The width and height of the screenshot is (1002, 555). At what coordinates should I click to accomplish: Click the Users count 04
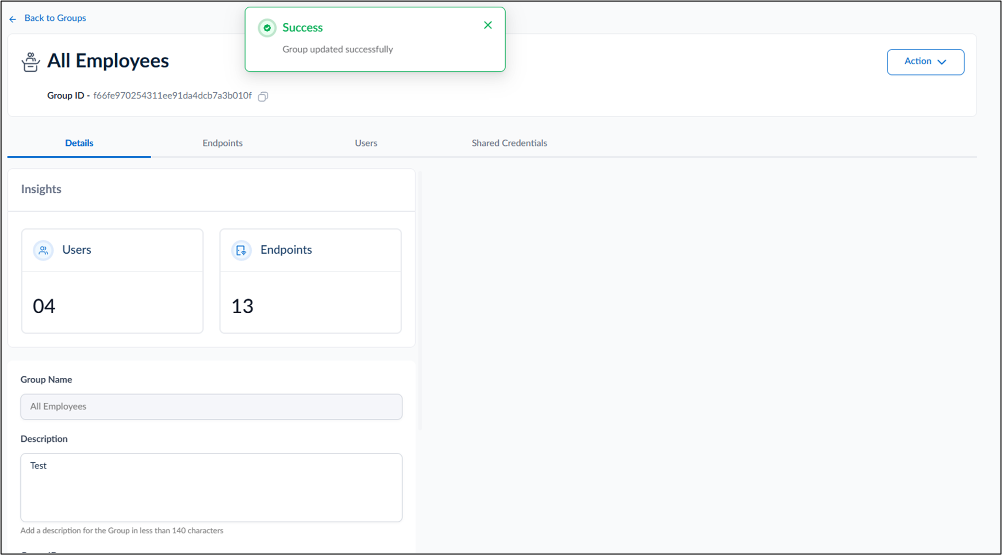pos(44,306)
